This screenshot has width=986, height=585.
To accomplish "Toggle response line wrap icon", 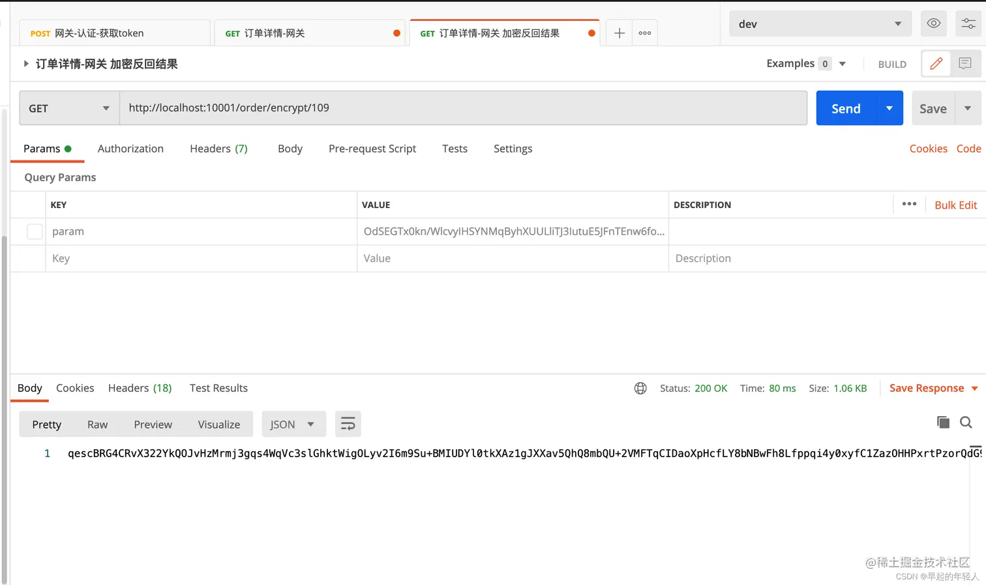I will tap(348, 424).
